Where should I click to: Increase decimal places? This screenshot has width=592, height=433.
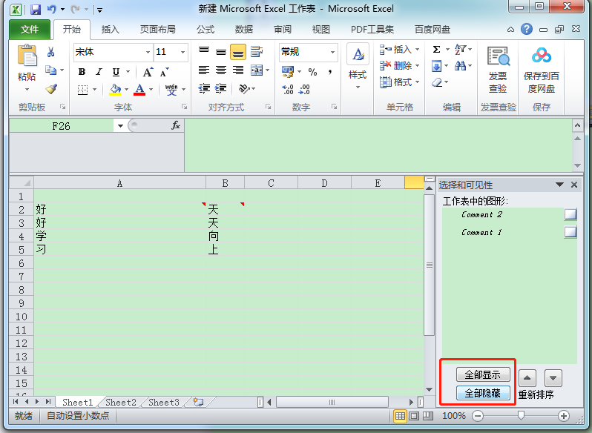(288, 90)
